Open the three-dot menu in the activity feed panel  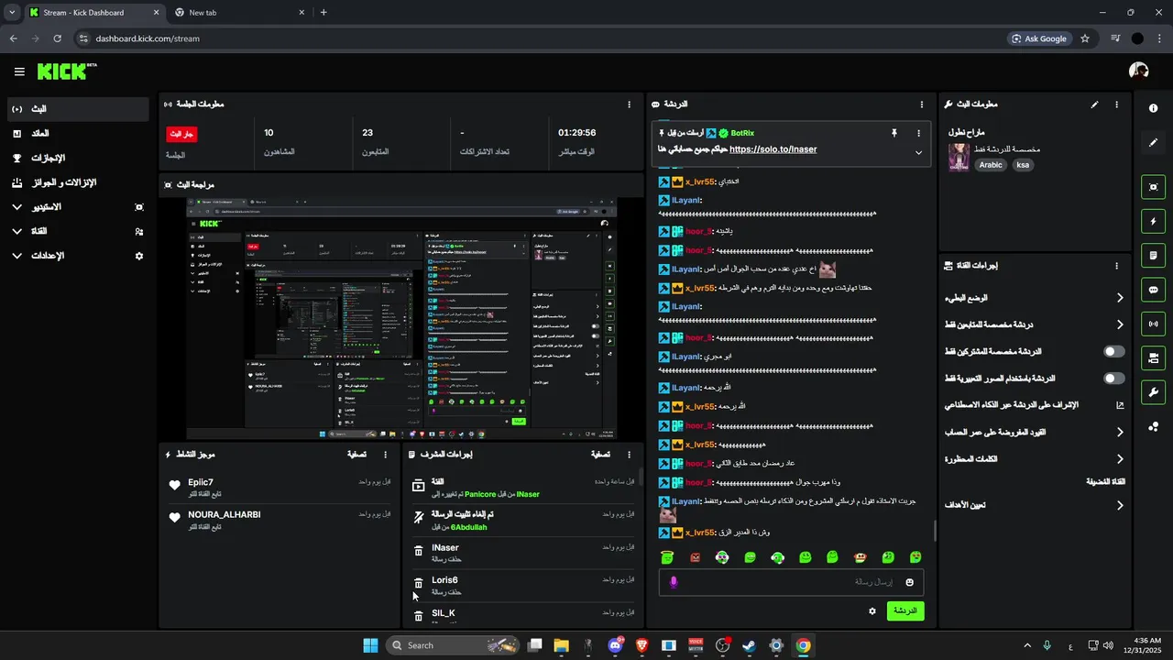coord(385,454)
